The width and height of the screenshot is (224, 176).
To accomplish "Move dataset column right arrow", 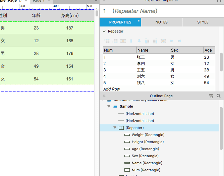I will pyautogui.click(x=180, y=41).
